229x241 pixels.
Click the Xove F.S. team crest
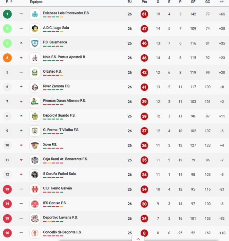[x=35, y=146]
